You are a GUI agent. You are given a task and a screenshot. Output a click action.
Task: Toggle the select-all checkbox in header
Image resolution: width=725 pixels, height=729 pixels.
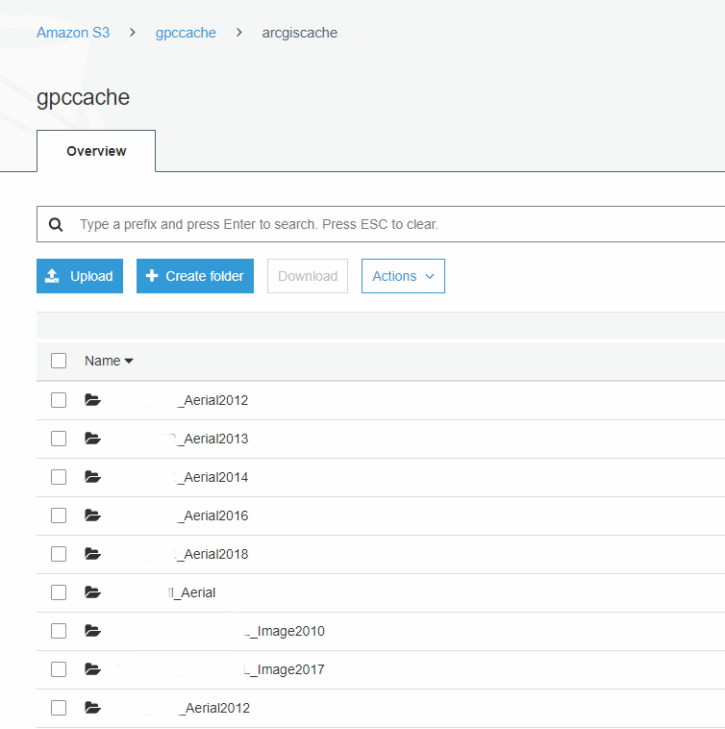coord(59,361)
